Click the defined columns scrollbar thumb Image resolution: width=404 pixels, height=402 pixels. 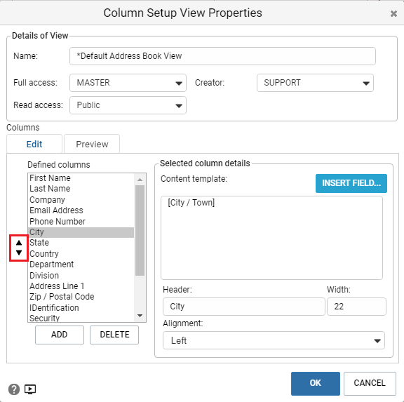click(x=140, y=230)
